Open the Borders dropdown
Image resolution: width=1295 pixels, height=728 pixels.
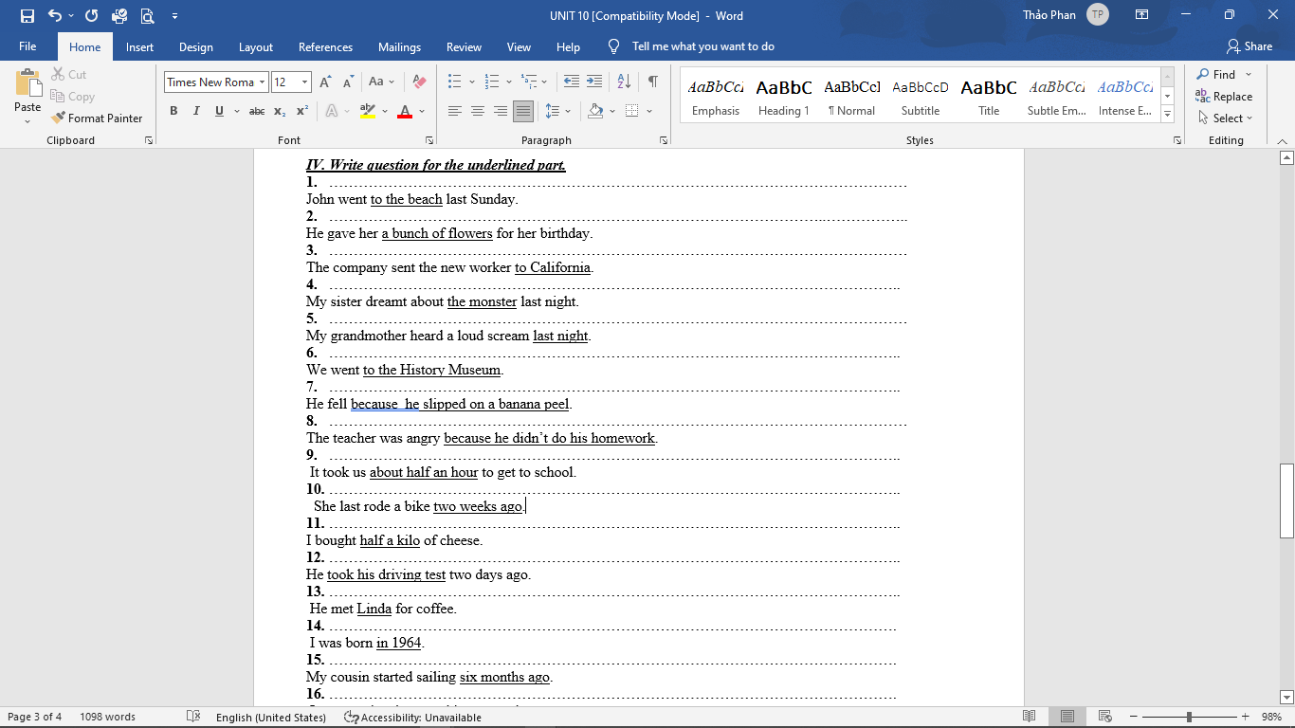[x=649, y=111]
